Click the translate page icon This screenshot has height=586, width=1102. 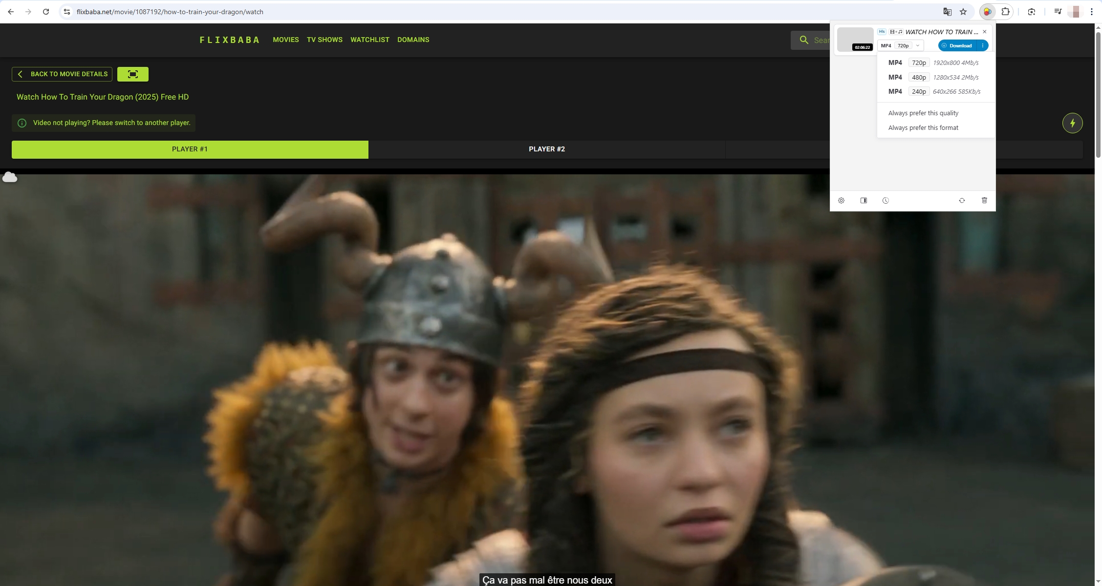947,12
